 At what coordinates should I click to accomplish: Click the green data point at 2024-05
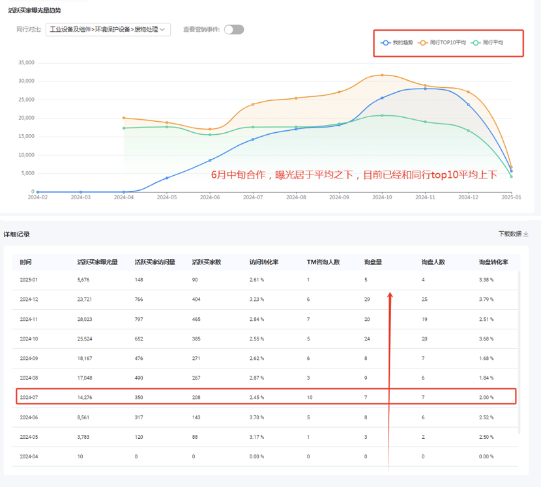click(x=167, y=127)
